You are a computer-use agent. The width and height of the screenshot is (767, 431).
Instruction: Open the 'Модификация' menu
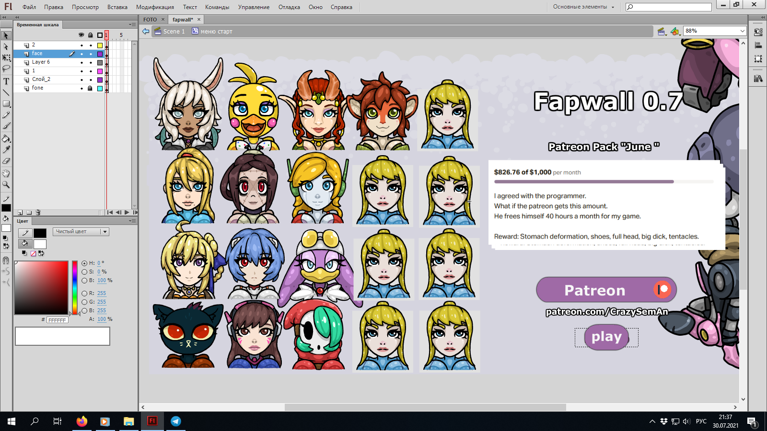(x=155, y=7)
